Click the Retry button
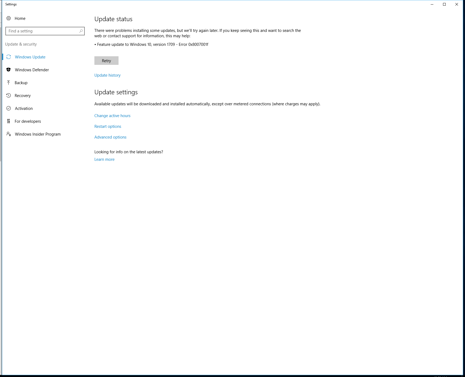The height and width of the screenshot is (377, 465). [x=106, y=61]
